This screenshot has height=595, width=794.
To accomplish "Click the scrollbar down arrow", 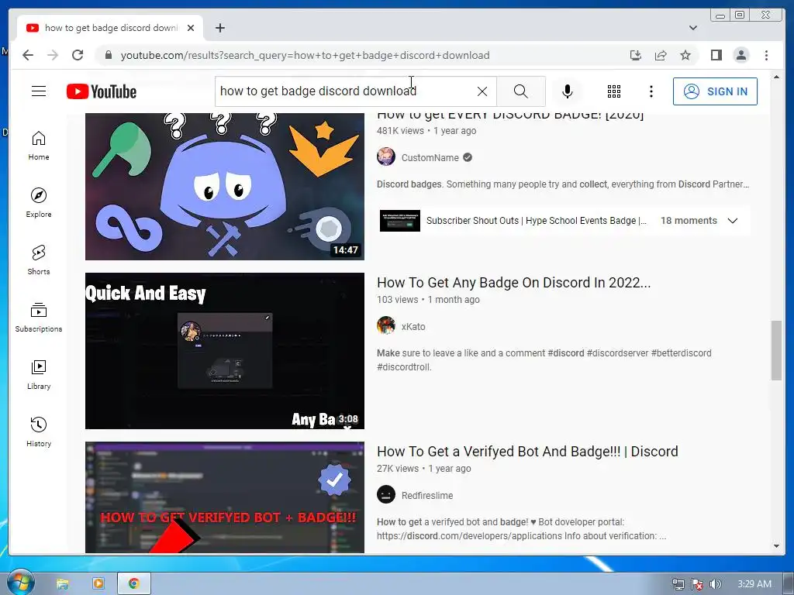I will [x=776, y=546].
